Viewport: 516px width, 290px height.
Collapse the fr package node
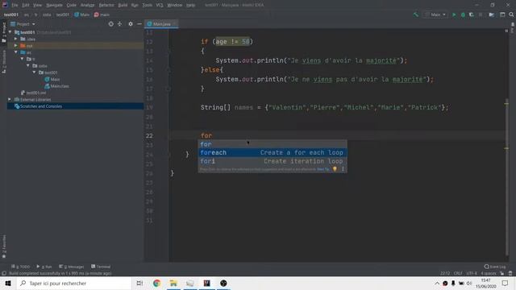[22, 59]
